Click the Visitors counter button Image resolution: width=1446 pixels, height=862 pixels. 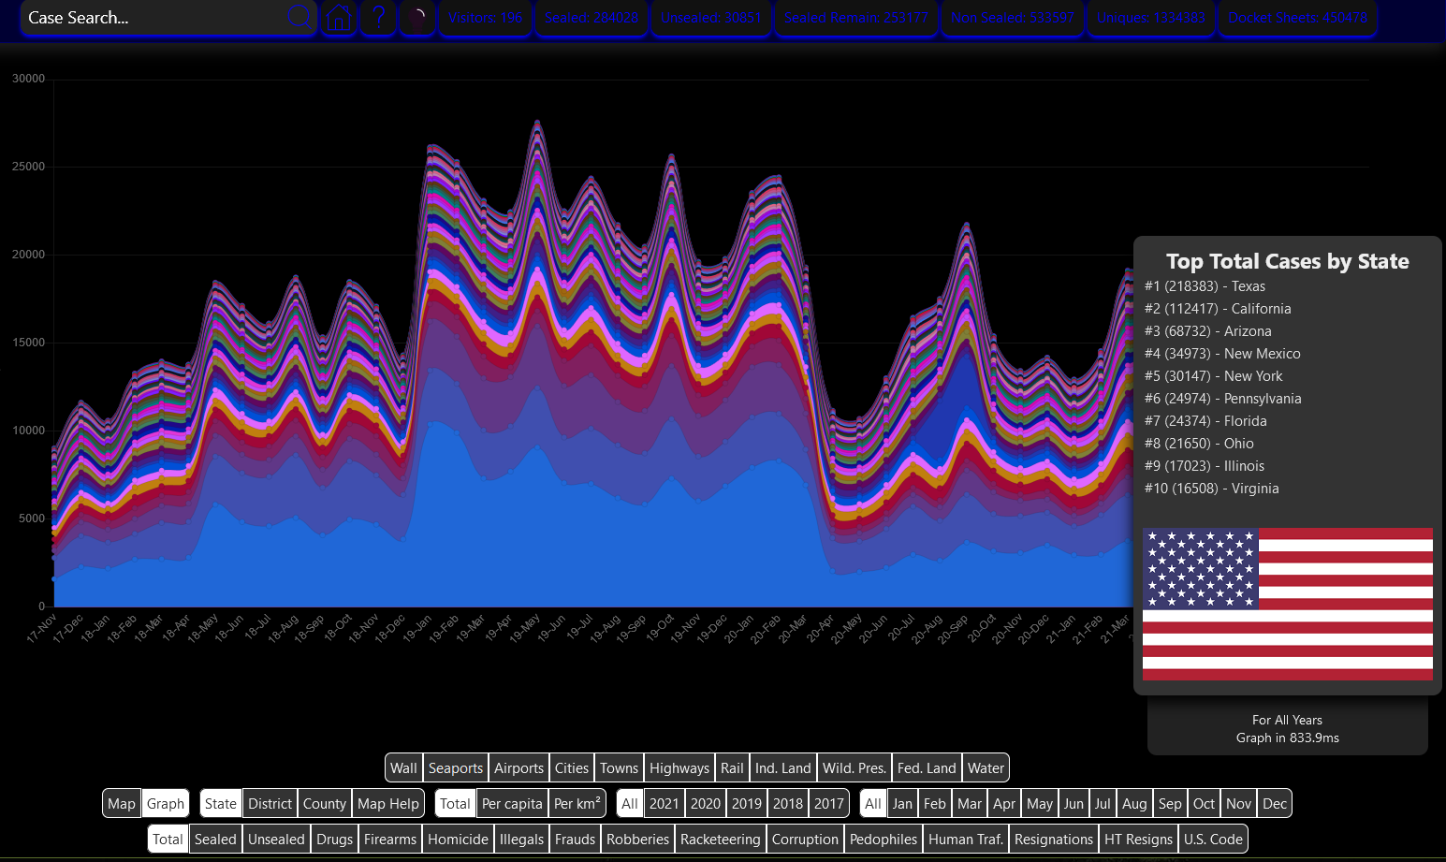(486, 18)
